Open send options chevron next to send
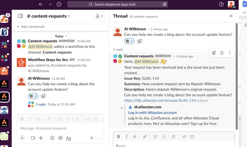The image size is (247, 147). click(x=99, y=138)
